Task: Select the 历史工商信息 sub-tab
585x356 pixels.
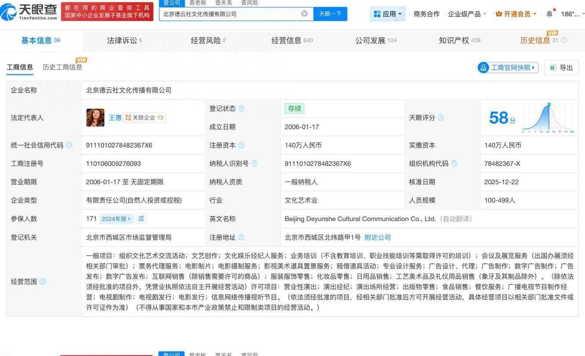Action: (62, 67)
